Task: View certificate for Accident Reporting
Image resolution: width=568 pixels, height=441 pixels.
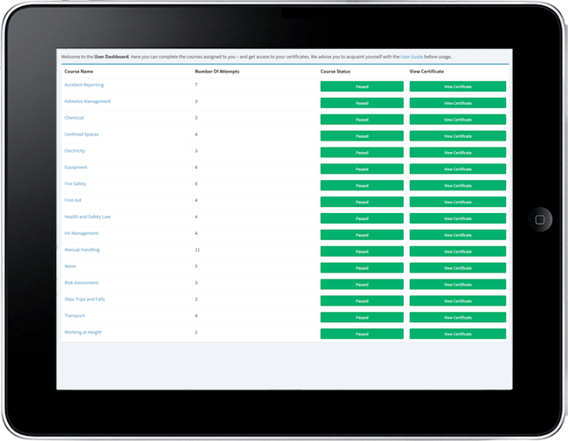Action: 457,86
